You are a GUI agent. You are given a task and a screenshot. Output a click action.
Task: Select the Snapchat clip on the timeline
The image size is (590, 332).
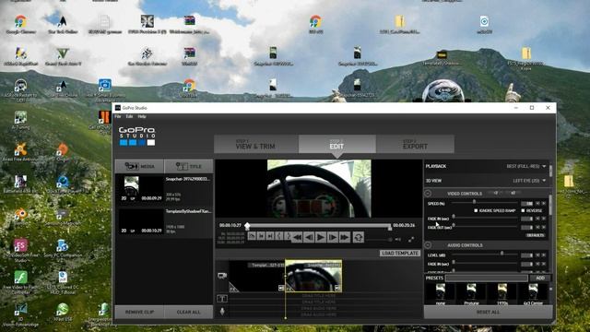[313, 276]
